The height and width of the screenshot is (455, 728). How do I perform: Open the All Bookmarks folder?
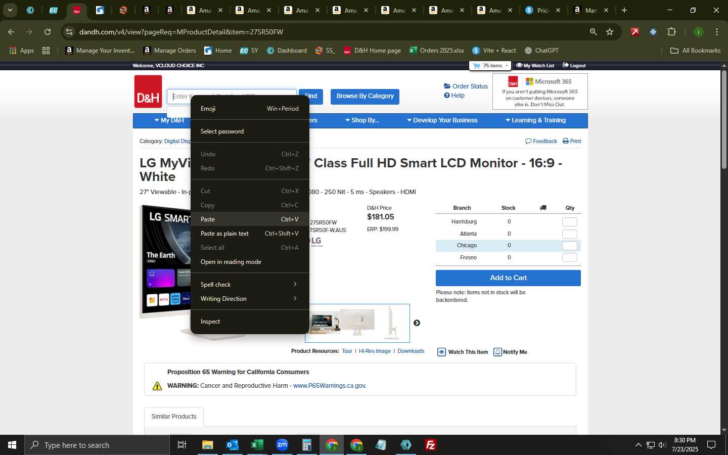tap(695, 51)
